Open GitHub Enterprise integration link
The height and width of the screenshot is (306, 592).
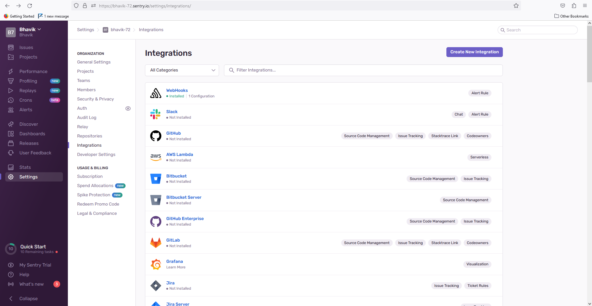(x=185, y=218)
